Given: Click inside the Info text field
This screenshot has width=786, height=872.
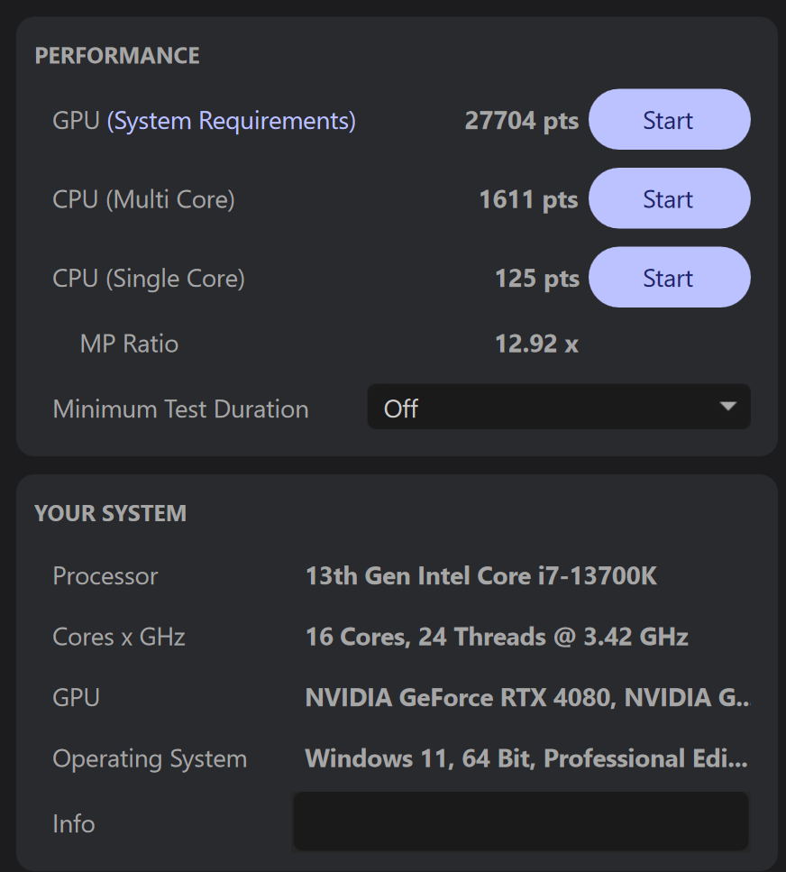Looking at the screenshot, I should [521, 821].
